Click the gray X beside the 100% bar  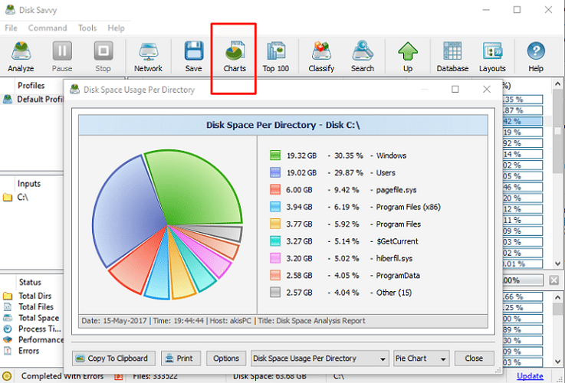coord(554,280)
